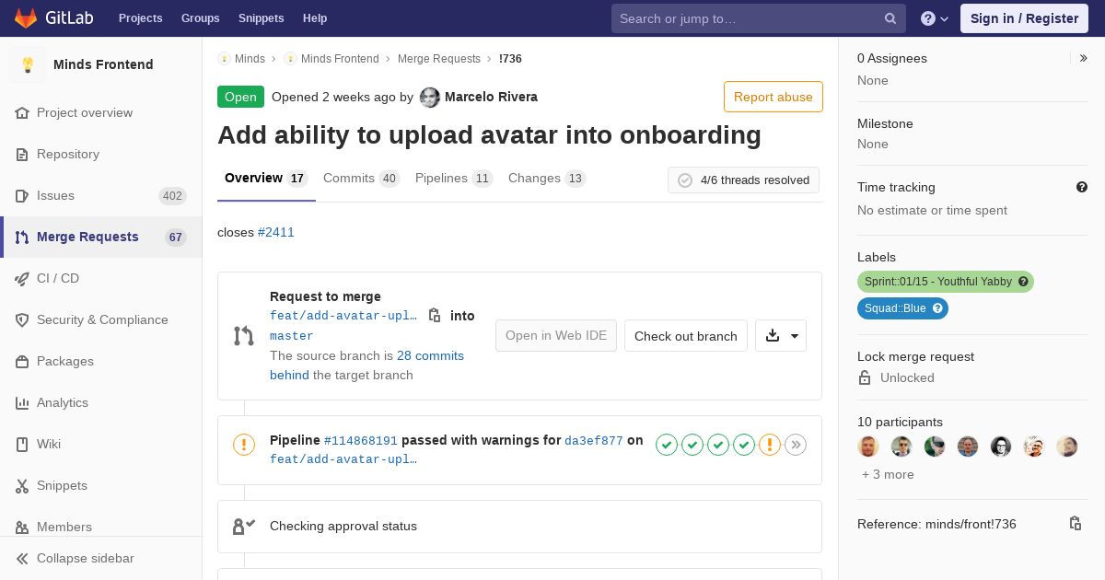Collapse the right sidebar chevron
The height and width of the screenshot is (580, 1105).
click(x=1084, y=58)
